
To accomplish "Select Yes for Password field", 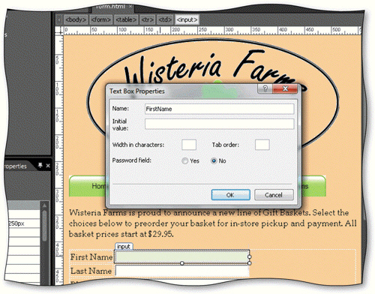I will tap(185, 160).
